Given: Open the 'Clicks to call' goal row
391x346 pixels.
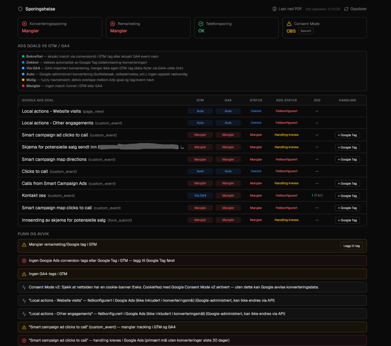Looking at the screenshot, I should click(x=35, y=171).
